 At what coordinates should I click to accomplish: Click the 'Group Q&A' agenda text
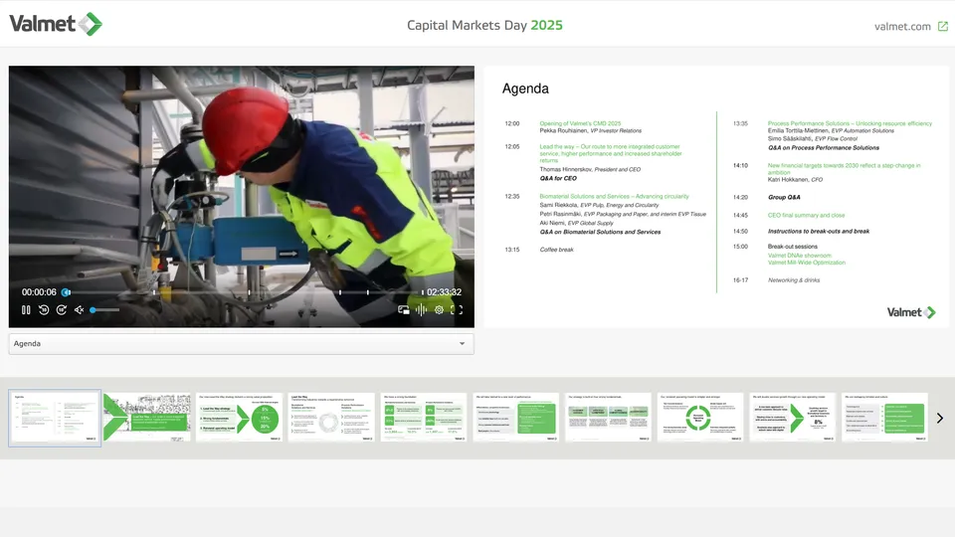pyautogui.click(x=784, y=197)
